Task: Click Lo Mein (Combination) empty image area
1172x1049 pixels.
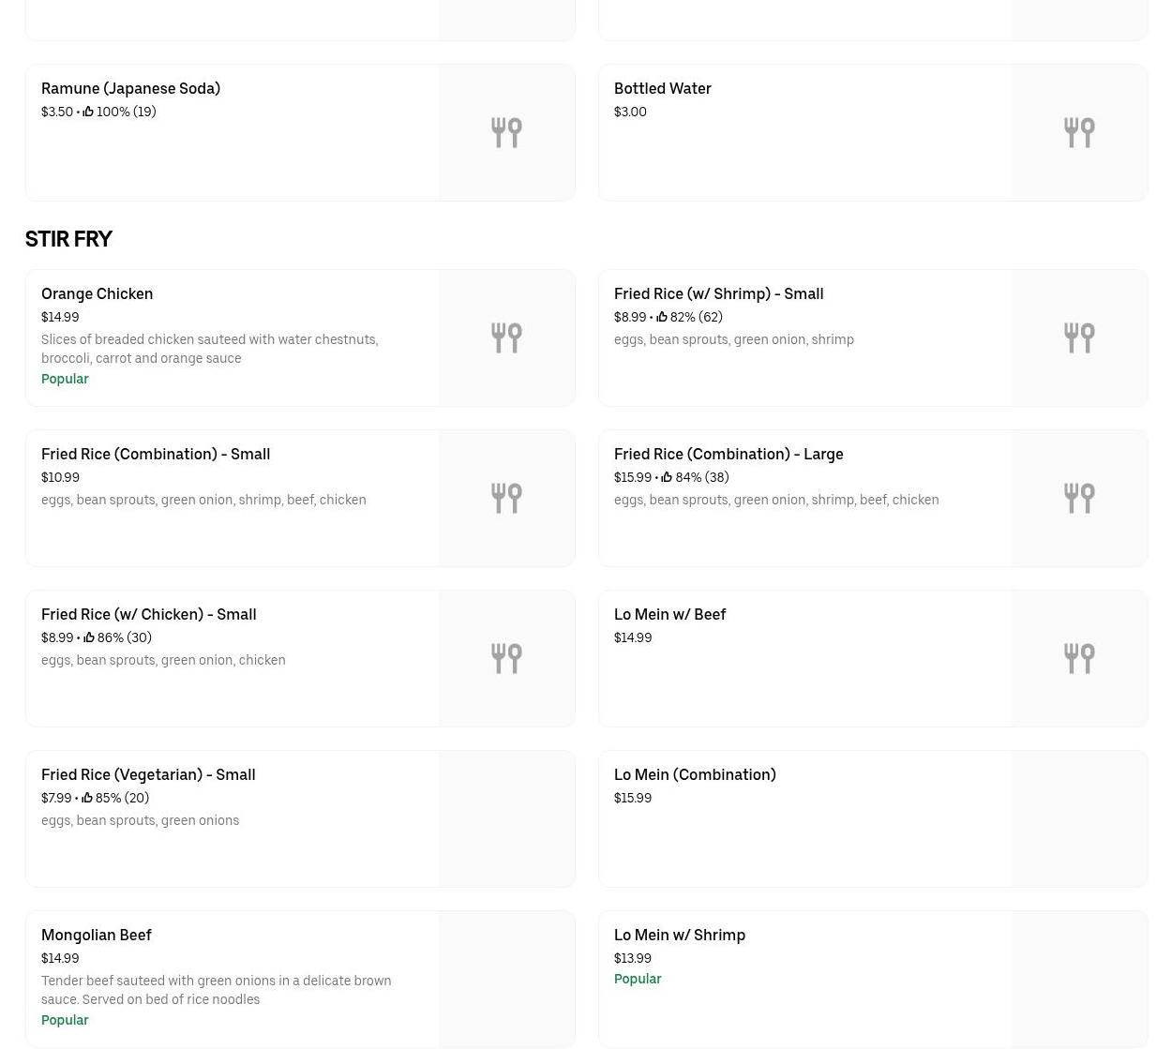Action: (1079, 818)
